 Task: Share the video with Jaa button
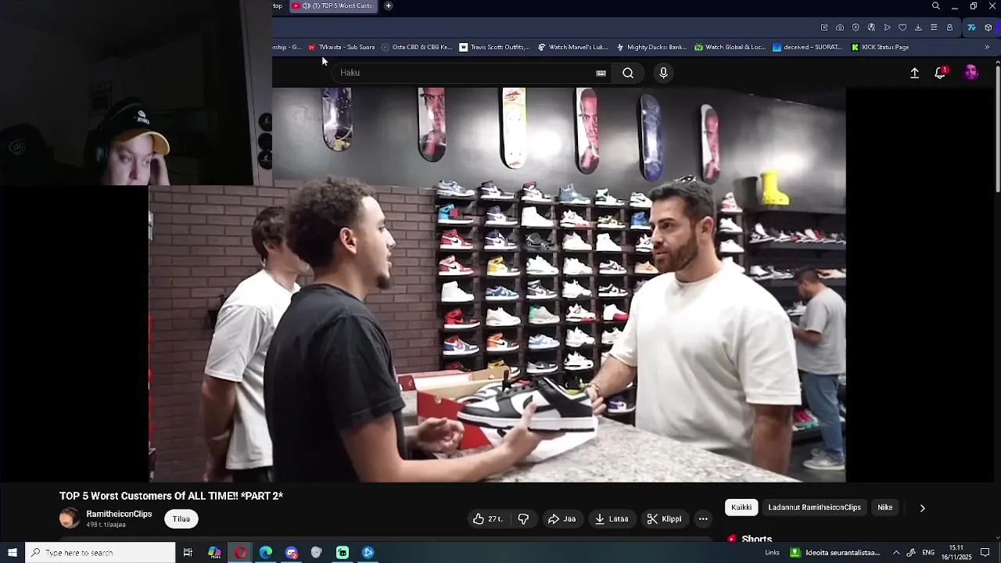point(561,518)
